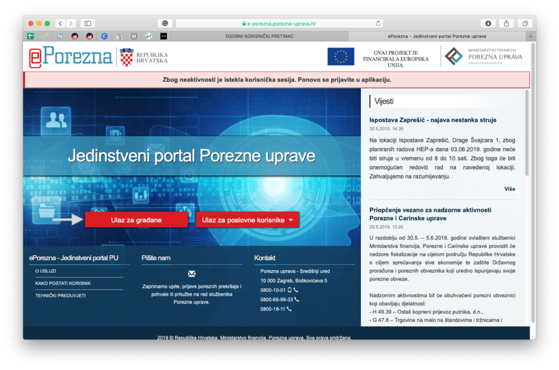Show all tabs overview icon
The image size is (559, 370).
[x=525, y=23]
